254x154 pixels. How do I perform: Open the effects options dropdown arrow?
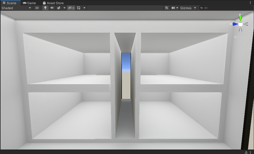pyautogui.click(x=64, y=8)
